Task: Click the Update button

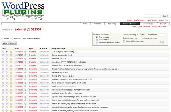Action: click(x=162, y=42)
